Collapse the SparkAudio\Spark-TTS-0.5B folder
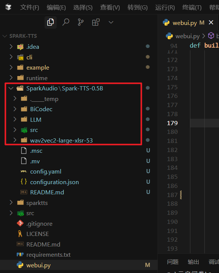This screenshot has height=273, width=219. [x=11, y=88]
